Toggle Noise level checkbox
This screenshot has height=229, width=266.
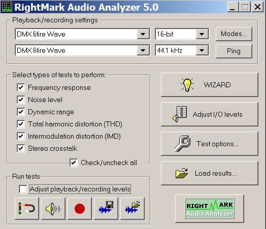[21, 100]
